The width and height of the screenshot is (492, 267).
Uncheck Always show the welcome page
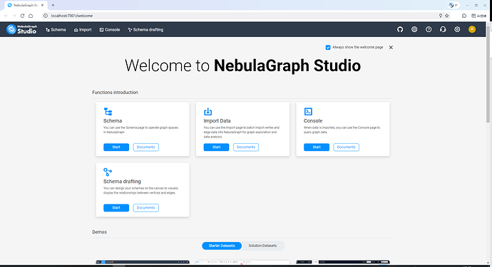(x=328, y=47)
